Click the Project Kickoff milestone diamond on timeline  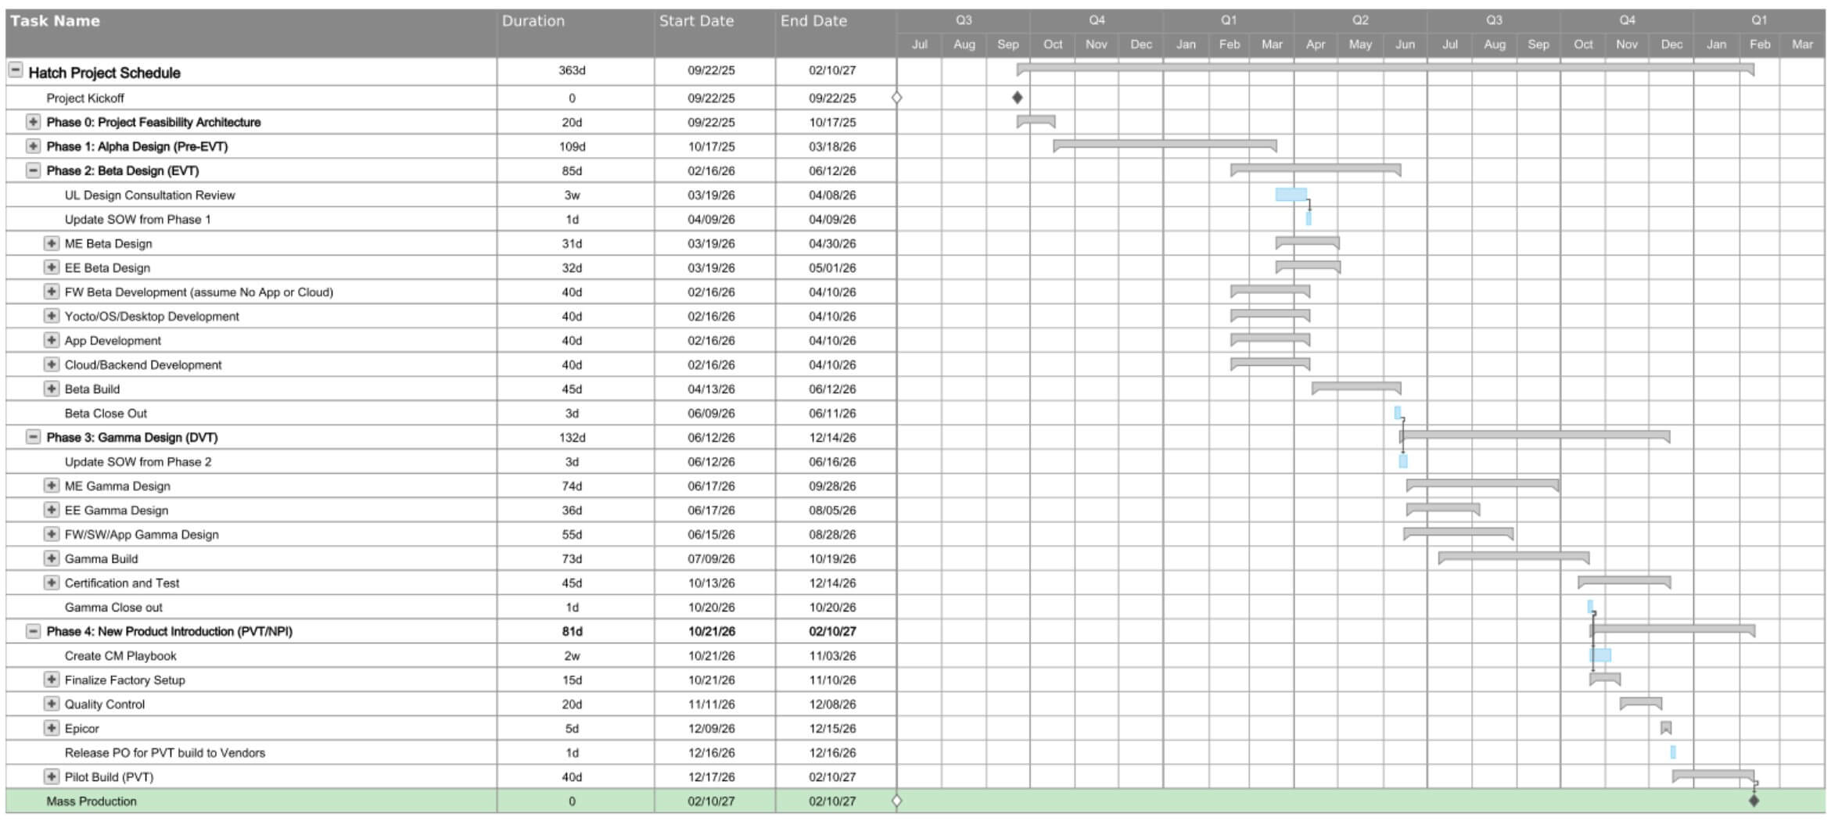1016,98
